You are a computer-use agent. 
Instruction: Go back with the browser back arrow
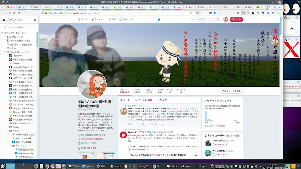(x=4, y=13)
